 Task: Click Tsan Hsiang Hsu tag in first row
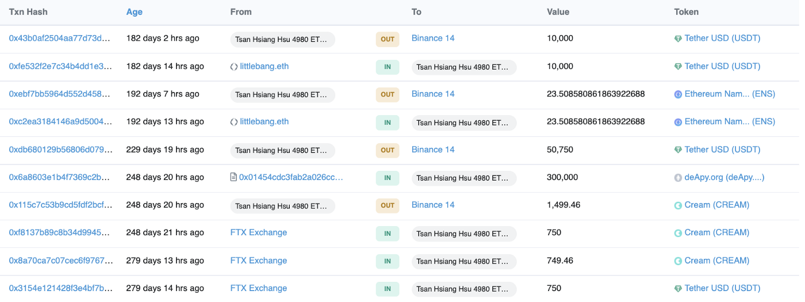tap(282, 39)
